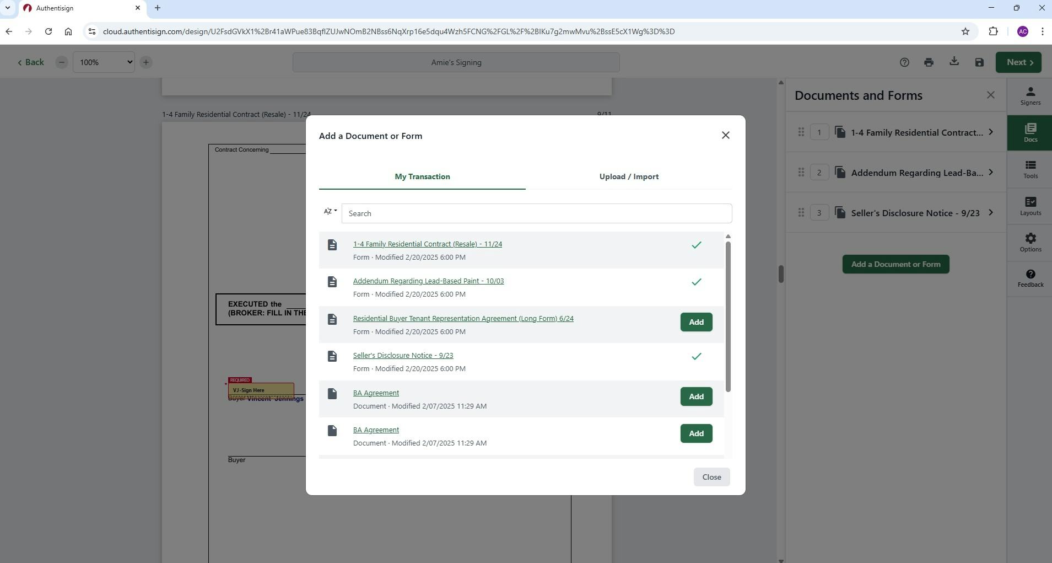
Task: Open the Tools panel
Action: 1029,169
